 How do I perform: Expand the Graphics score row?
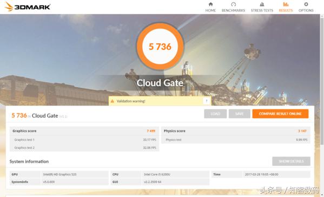click(84, 131)
